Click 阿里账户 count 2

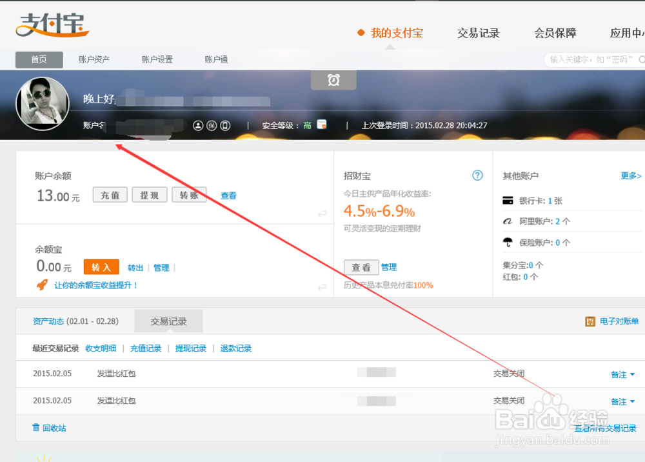(558, 221)
